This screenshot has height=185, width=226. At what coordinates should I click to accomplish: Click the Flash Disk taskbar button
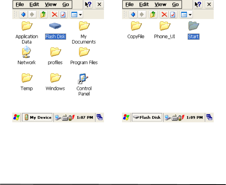tap(147, 117)
